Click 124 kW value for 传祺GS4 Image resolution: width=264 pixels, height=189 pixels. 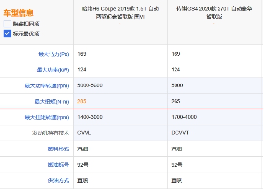pos(176,70)
